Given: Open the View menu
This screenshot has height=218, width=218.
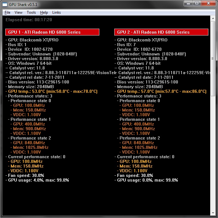Looking at the screenshot, I should [18, 12].
